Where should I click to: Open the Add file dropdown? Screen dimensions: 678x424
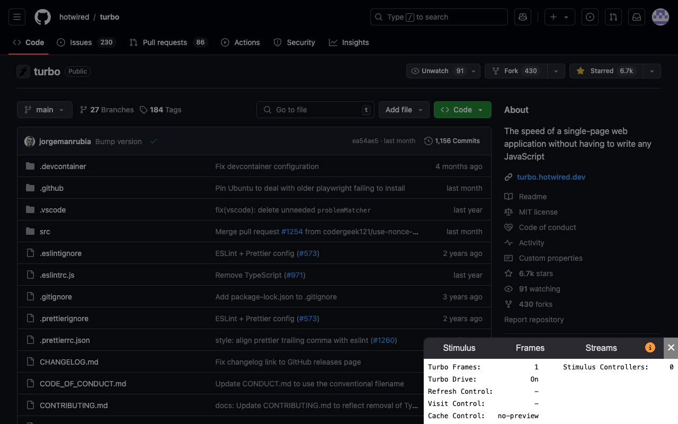(x=404, y=110)
